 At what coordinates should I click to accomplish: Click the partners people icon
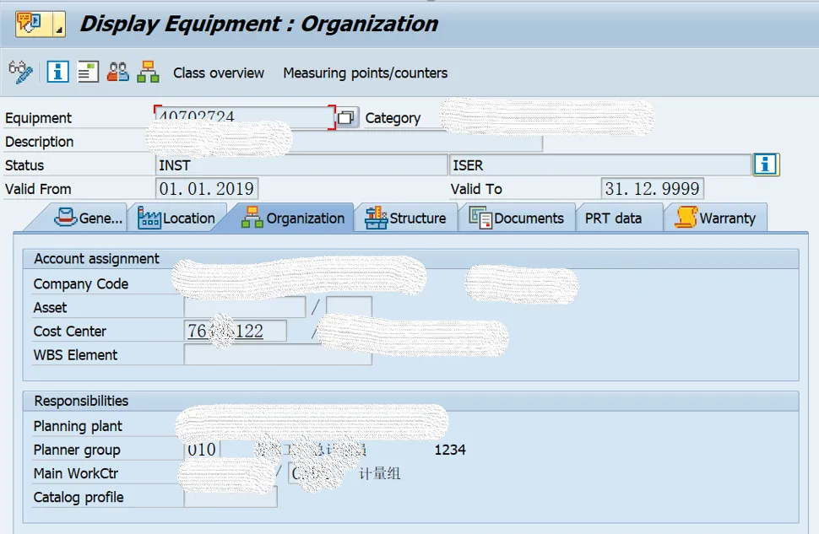click(117, 72)
